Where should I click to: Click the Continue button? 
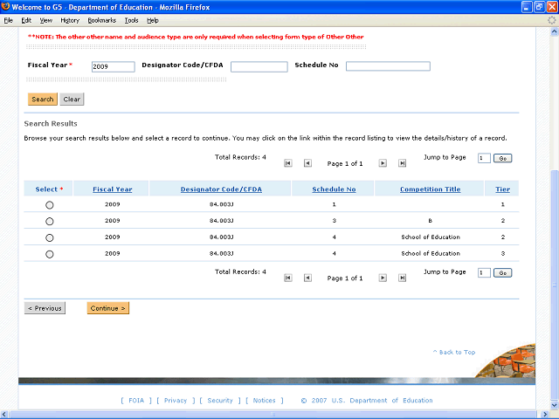point(108,308)
